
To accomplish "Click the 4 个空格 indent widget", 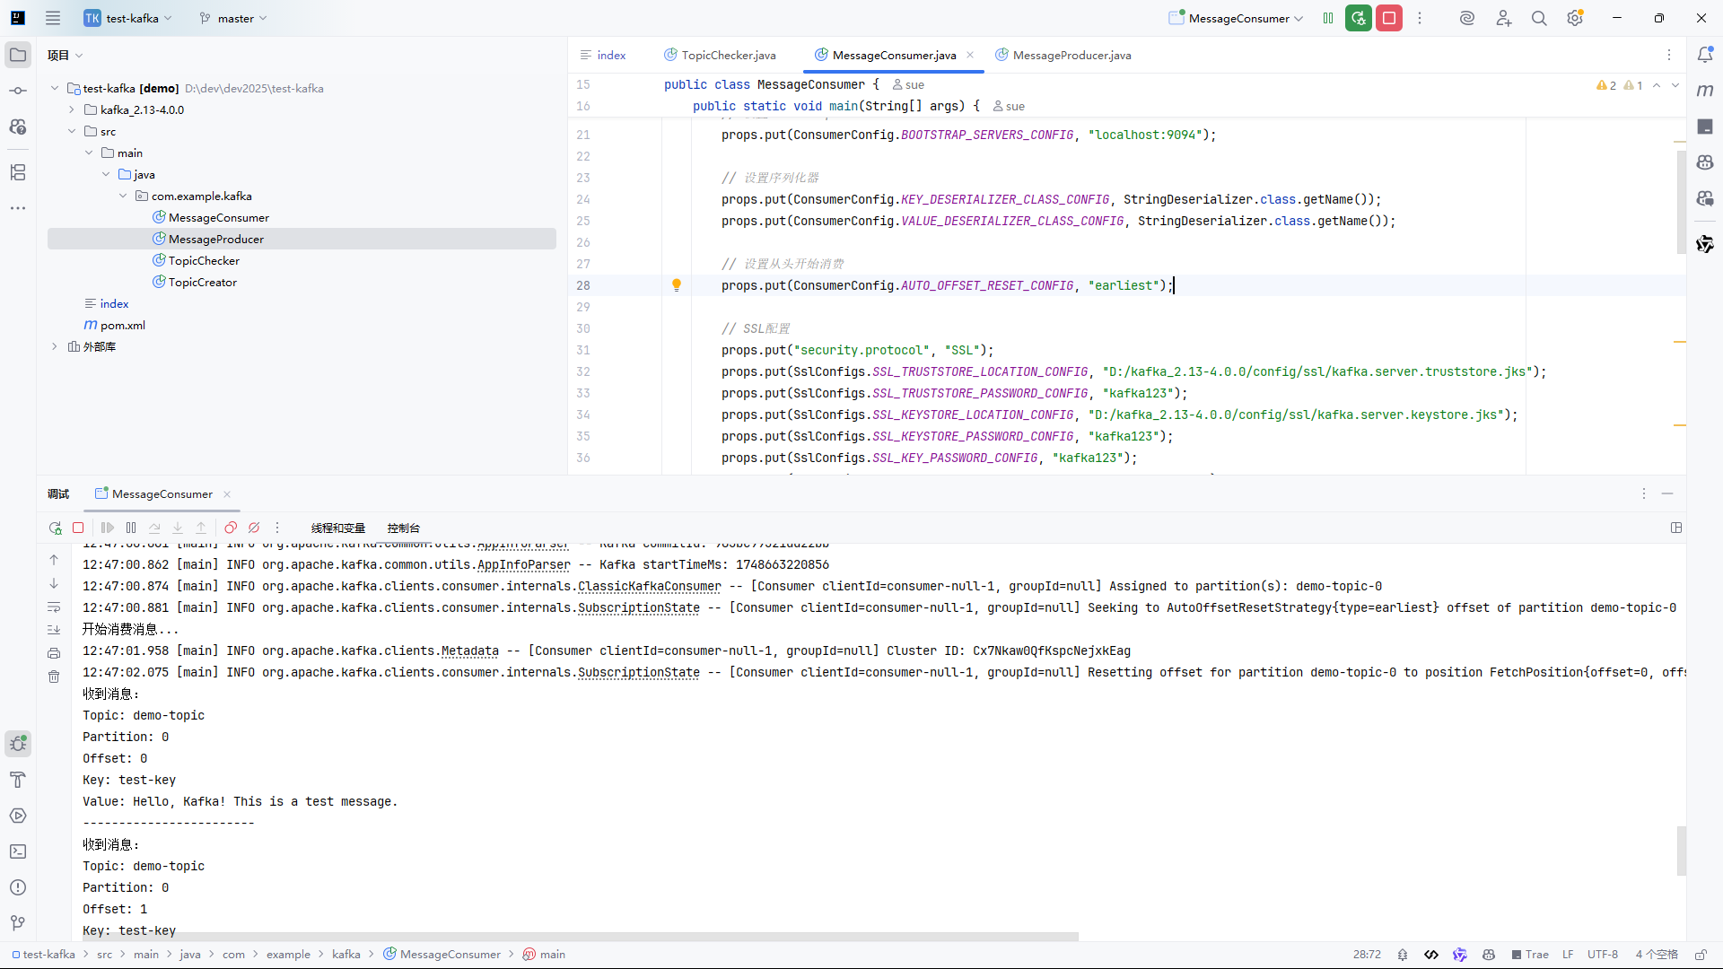I will (x=1657, y=955).
